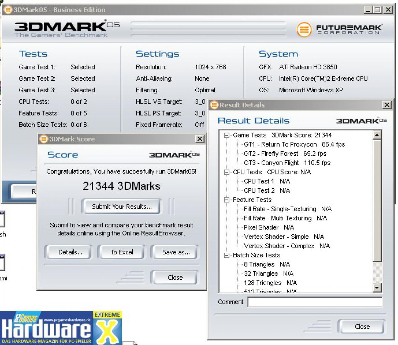Select Fill Rate - Multi-Texturing row
Screen dimensions: 398x345
285,218
